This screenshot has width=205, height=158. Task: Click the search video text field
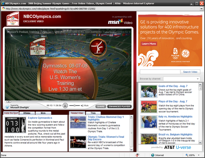pyautogui.click(x=160, y=72)
